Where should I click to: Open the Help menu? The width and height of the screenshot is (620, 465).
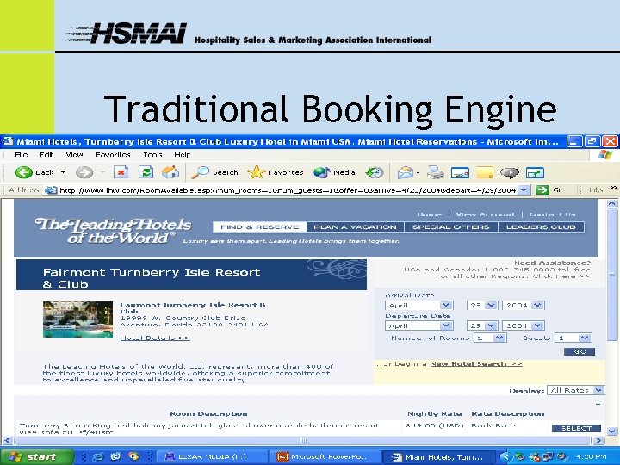coord(183,155)
